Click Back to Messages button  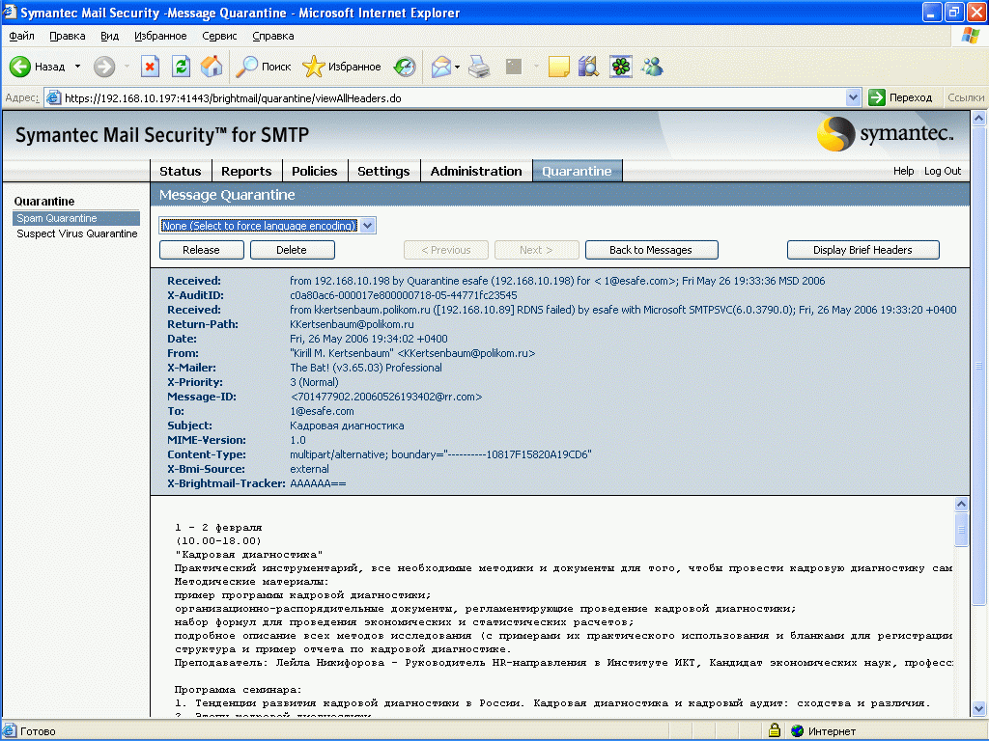tap(651, 250)
